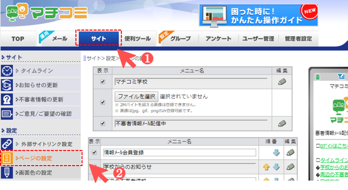Click the ご意見/ご要望の確認 sidebar icon
Screen dimensions: 348x190
pos(7,114)
